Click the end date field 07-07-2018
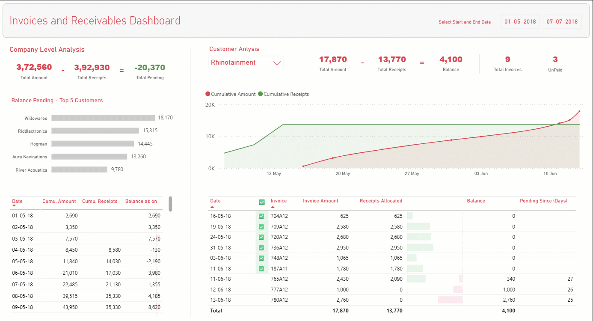Image resolution: width=593 pixels, height=321 pixels. (562, 22)
